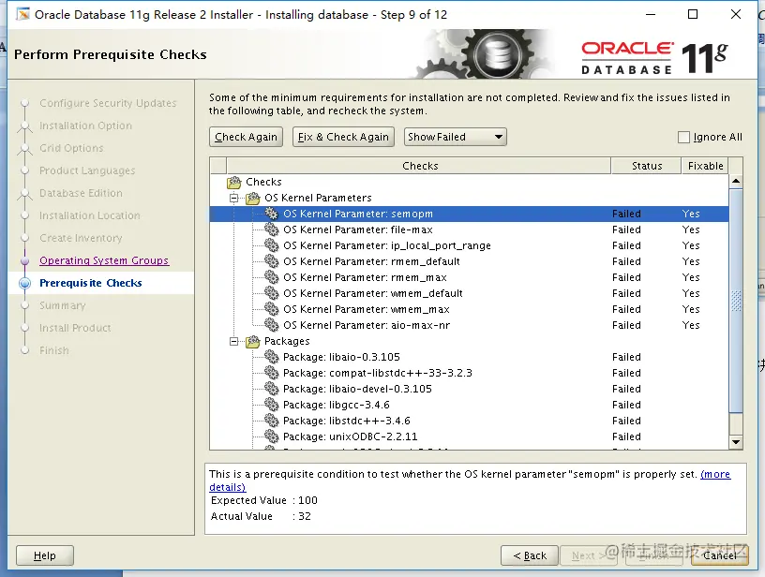
Task: Select 'Package: libaio-0.3.105' row
Action: point(469,357)
